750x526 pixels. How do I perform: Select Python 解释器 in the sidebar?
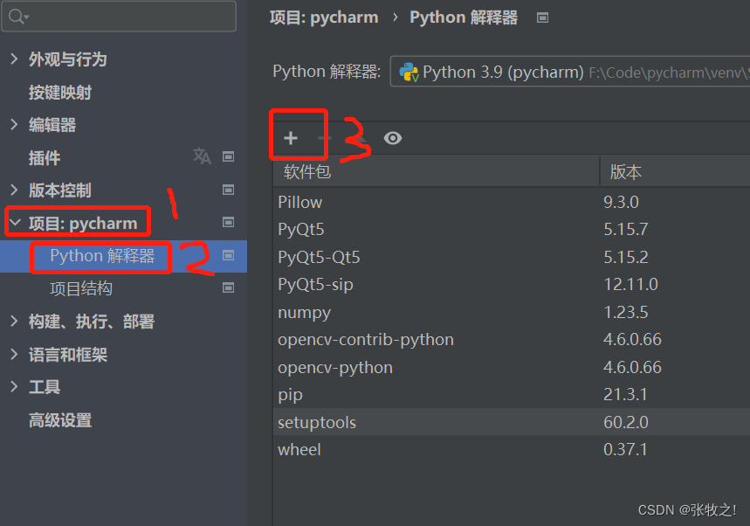[x=102, y=256]
